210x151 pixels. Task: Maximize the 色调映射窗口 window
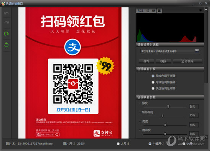(x=200, y=3)
